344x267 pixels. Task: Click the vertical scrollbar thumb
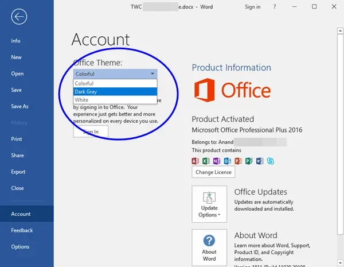340,135
